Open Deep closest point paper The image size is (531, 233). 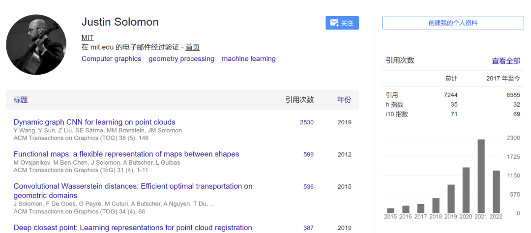[133, 228]
